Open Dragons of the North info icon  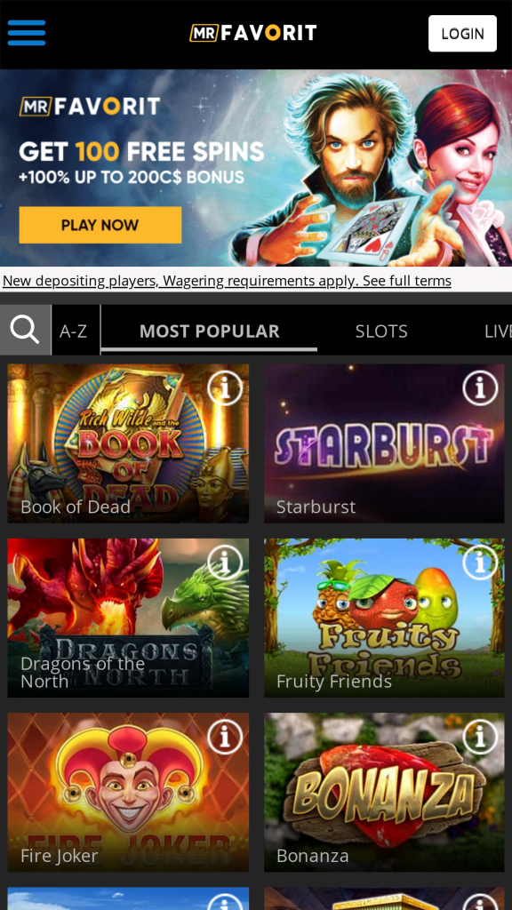click(x=225, y=562)
